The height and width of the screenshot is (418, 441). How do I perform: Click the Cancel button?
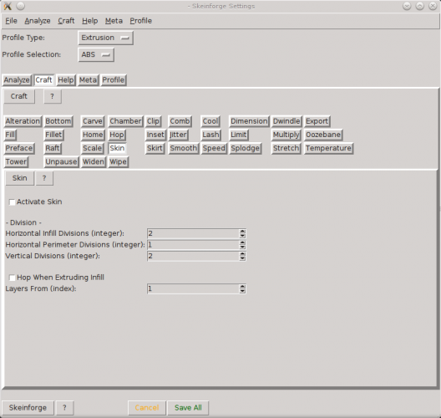point(147,408)
